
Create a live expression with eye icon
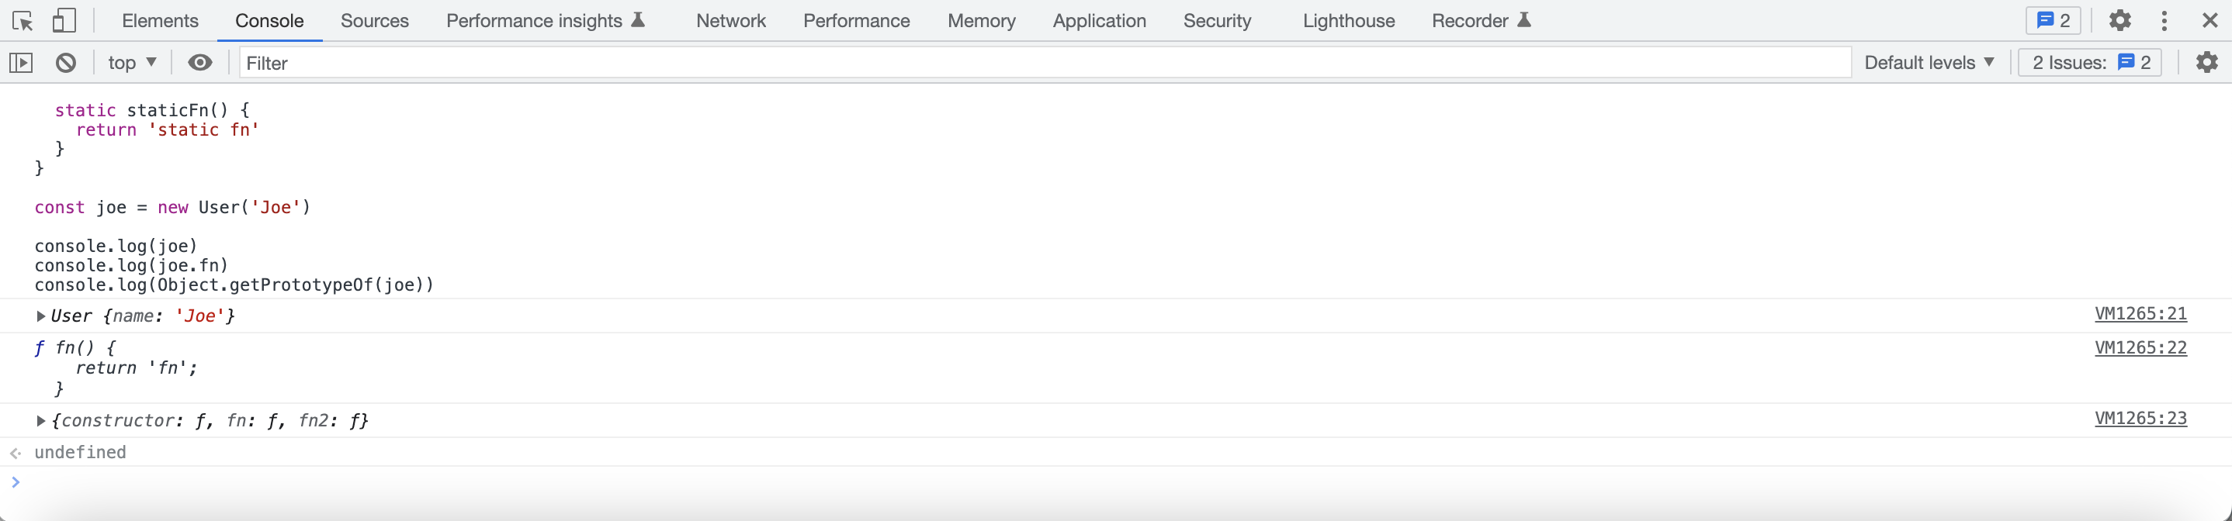click(200, 62)
